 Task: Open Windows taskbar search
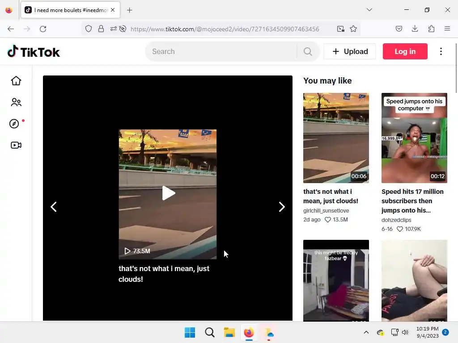click(x=210, y=332)
